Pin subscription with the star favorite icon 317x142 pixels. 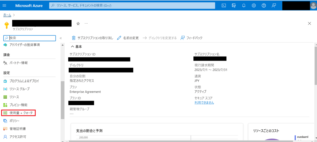point(78,23)
